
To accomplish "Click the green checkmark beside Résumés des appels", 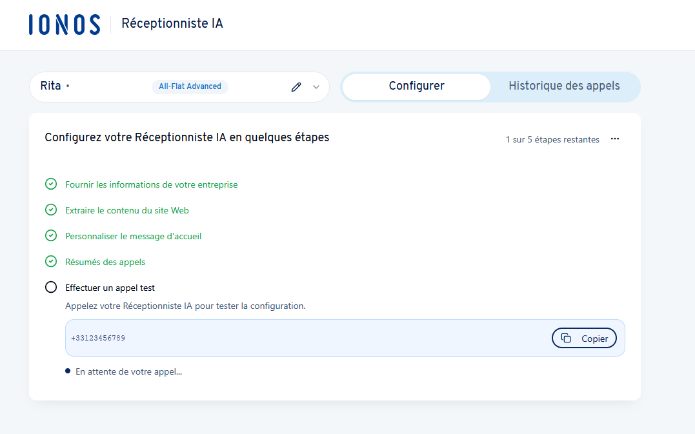I will [x=51, y=262].
